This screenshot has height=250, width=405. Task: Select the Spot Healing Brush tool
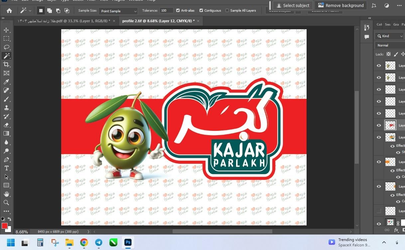(6, 90)
